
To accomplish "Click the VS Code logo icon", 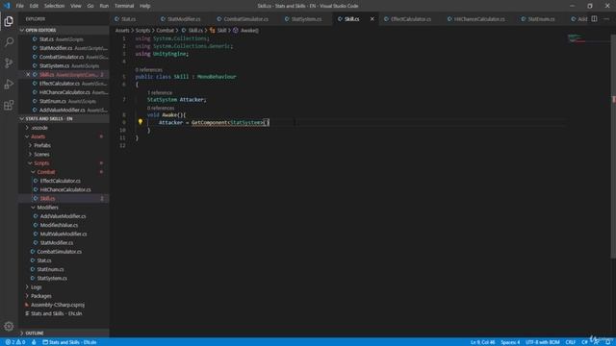I will 7,6.
